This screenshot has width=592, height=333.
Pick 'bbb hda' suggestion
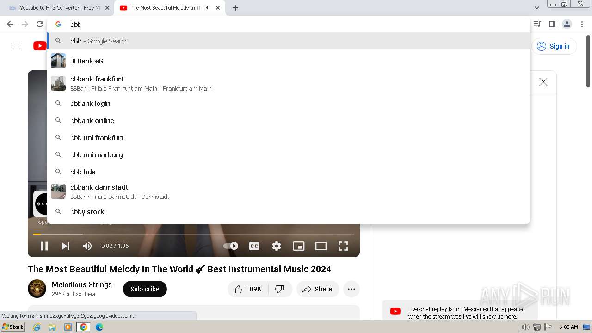tap(289, 172)
